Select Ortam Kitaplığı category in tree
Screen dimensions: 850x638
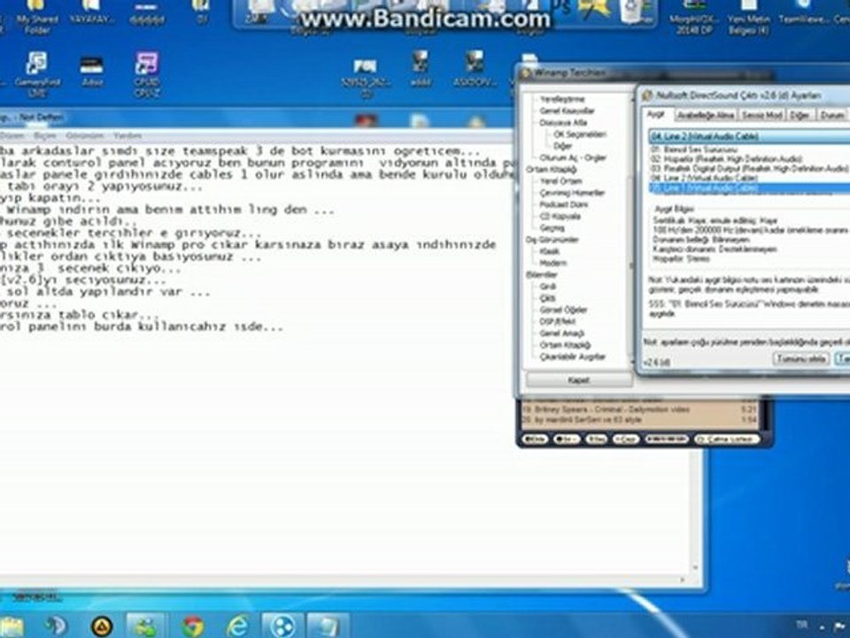coord(551,170)
